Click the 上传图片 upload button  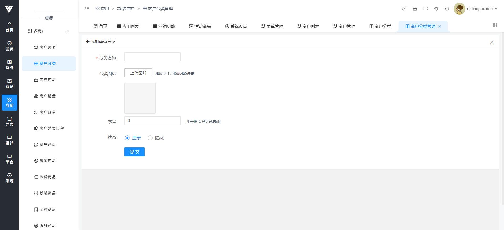tap(138, 73)
